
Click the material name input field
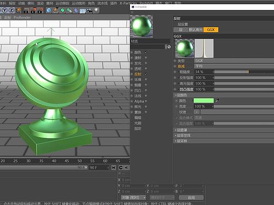[x=148, y=47]
